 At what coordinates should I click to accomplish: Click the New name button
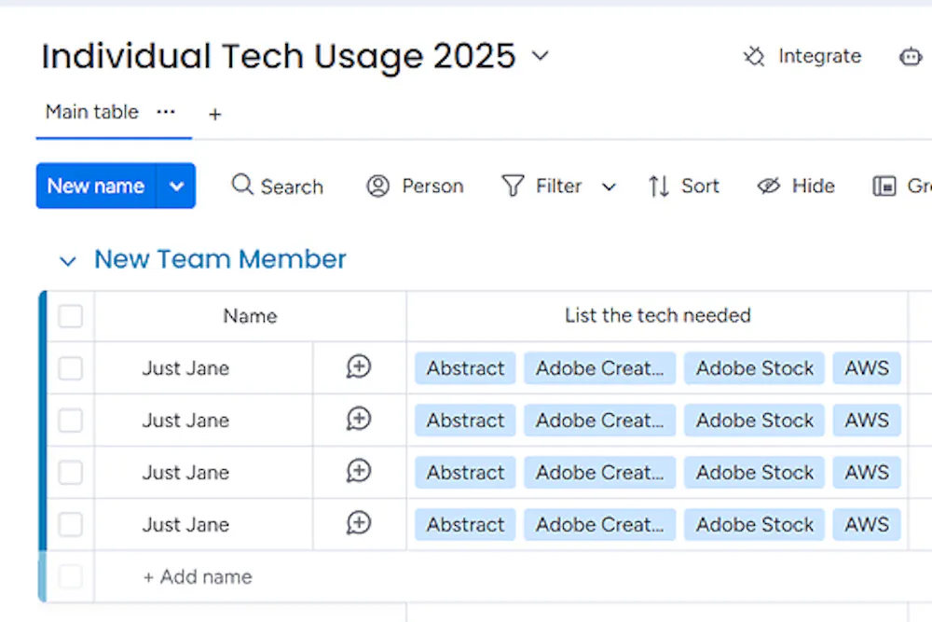[x=96, y=186]
